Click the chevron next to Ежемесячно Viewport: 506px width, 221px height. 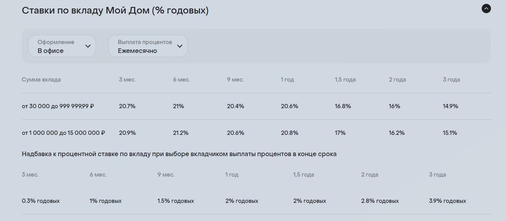tap(180, 46)
